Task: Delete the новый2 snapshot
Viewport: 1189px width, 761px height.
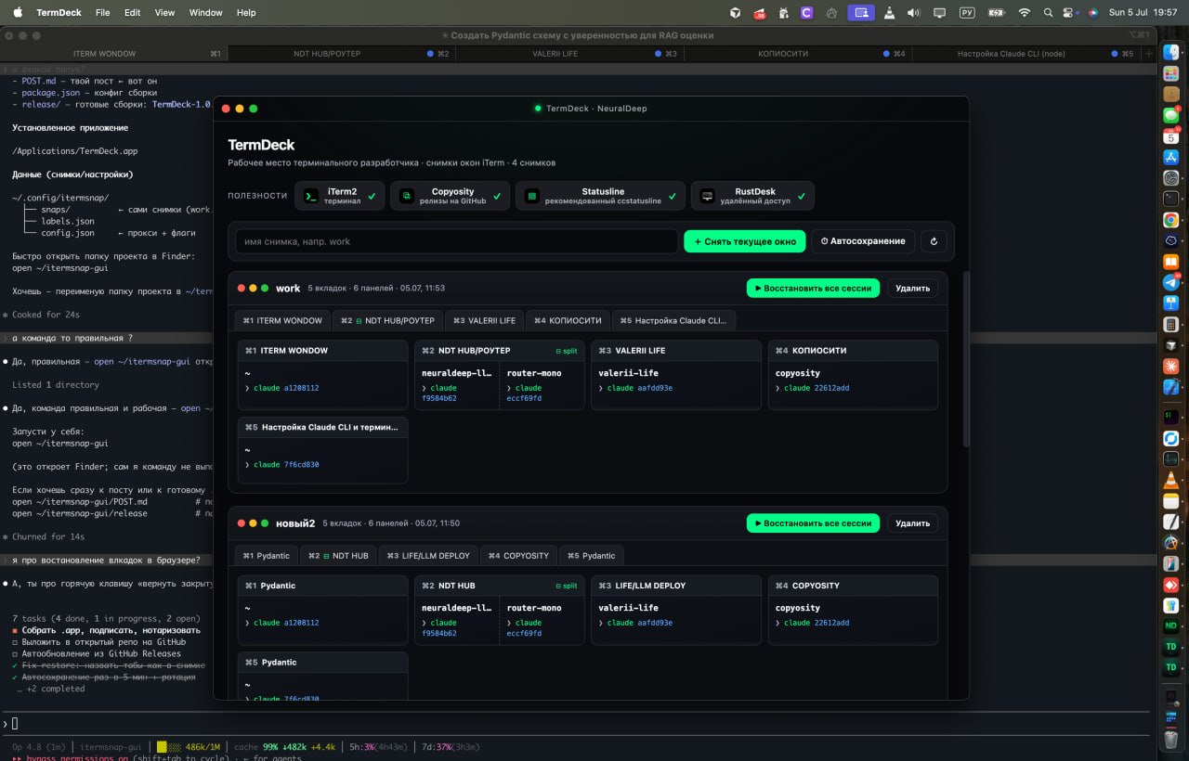Action: pos(912,522)
